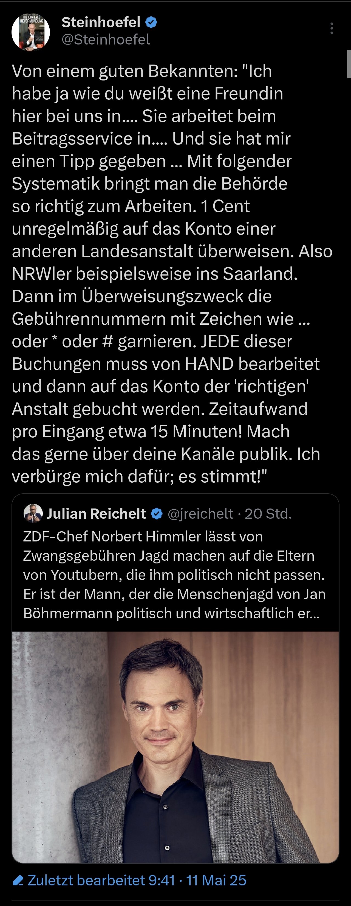The height and width of the screenshot is (906, 351).
Task: Open the Julian Reichelt name link
Action: 96,514
